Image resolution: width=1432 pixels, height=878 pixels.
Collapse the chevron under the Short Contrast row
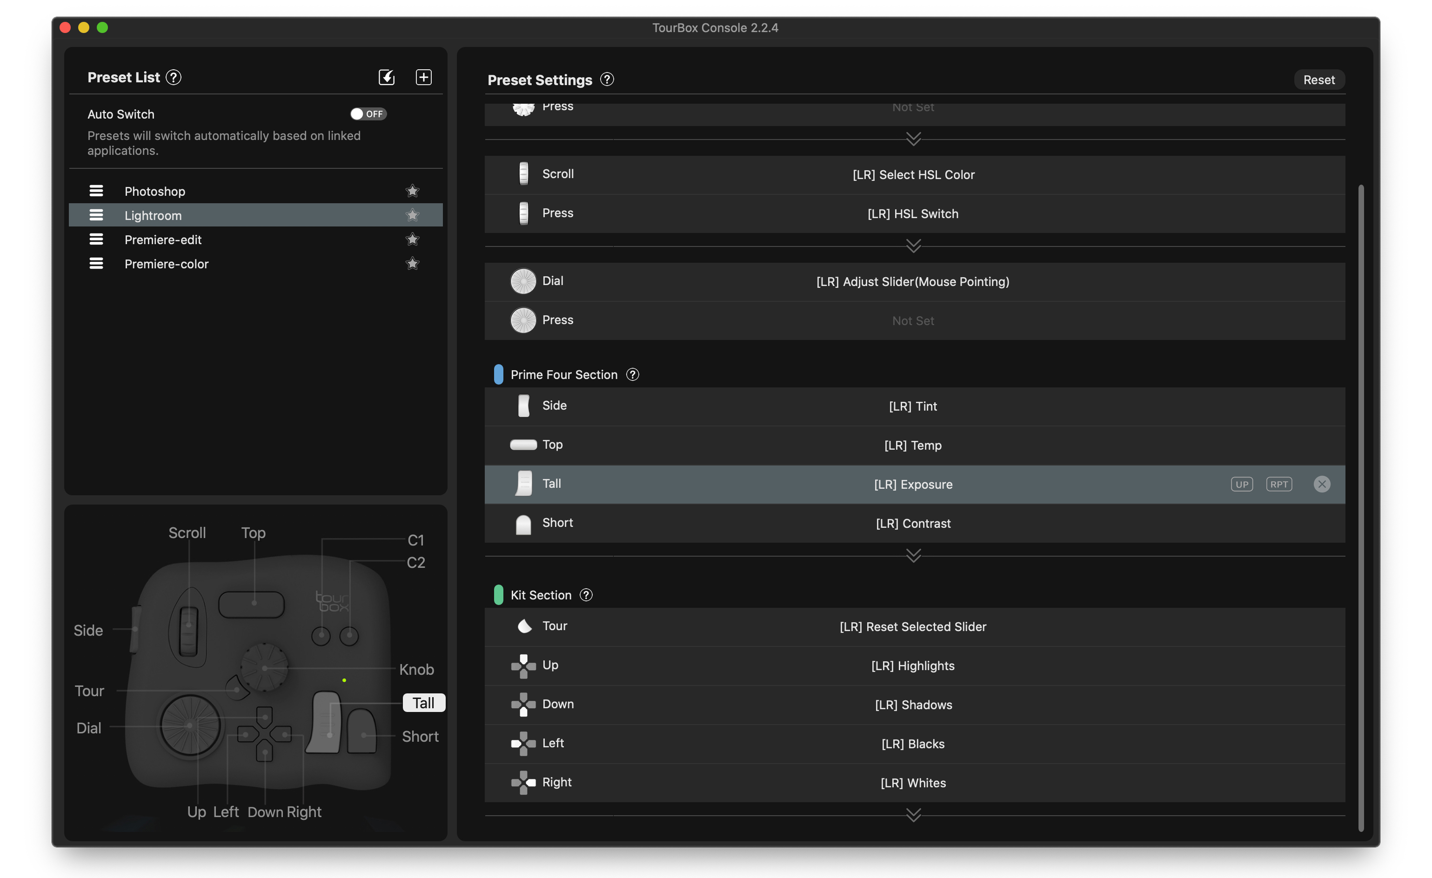pyautogui.click(x=914, y=556)
